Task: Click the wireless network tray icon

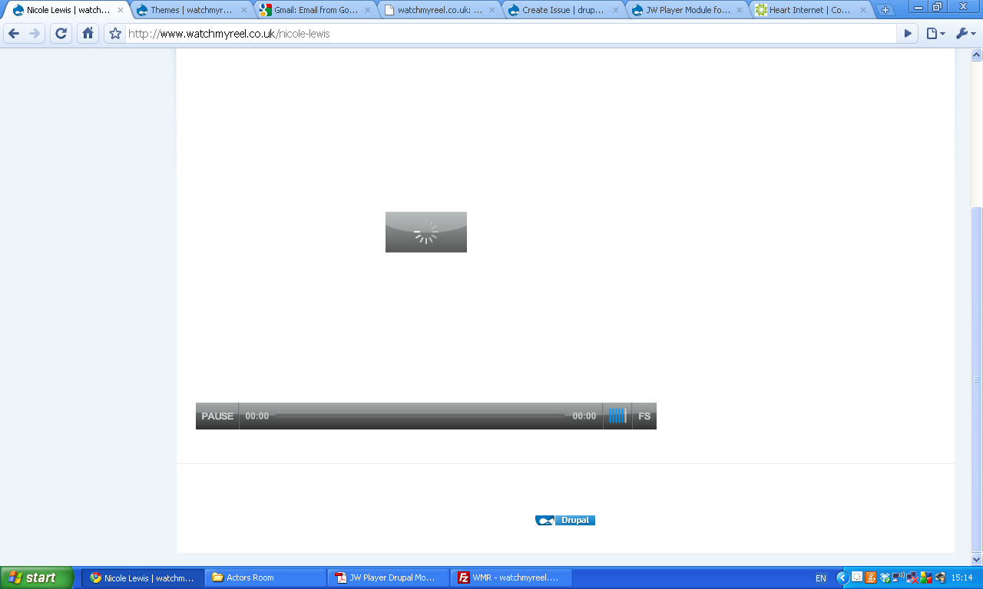Action: pos(897,577)
